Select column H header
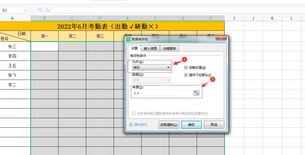The width and height of the screenshot is (305, 155). click(211, 18)
